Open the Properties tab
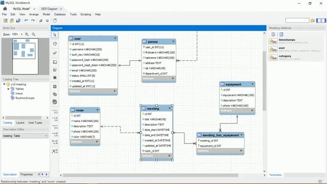 27,174
